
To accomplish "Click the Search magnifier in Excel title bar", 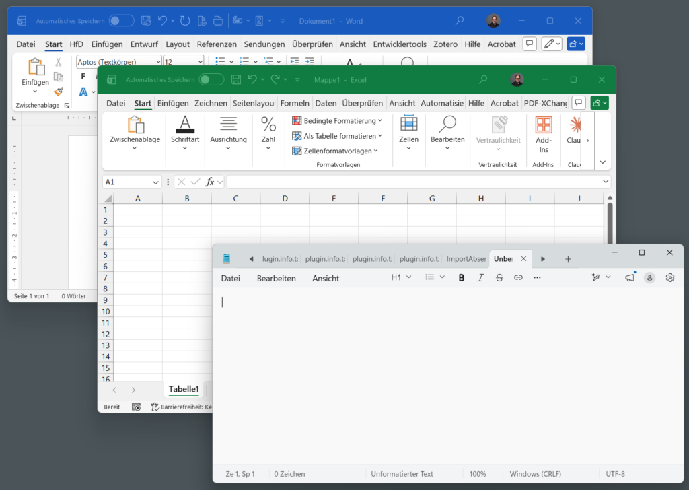I will coord(483,79).
